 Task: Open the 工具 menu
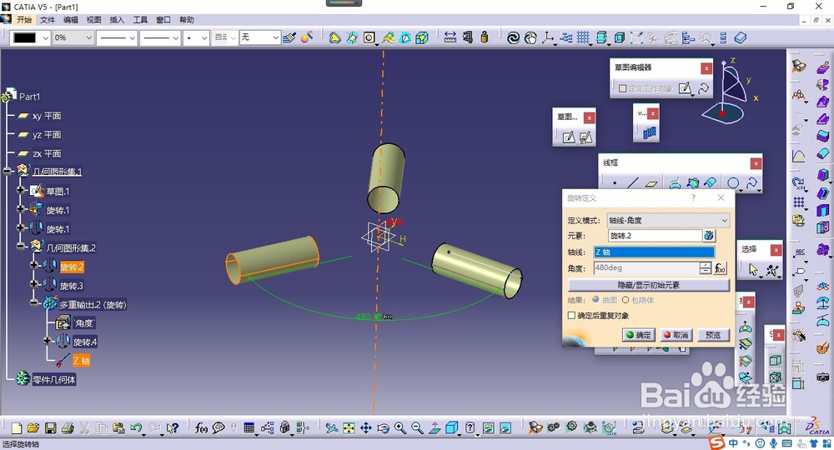click(140, 20)
